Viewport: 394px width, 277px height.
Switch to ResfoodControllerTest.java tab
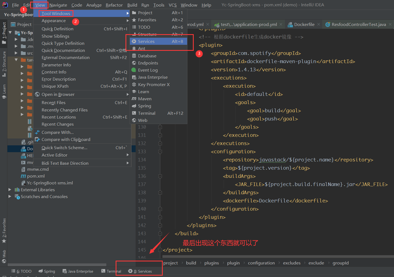(358, 25)
